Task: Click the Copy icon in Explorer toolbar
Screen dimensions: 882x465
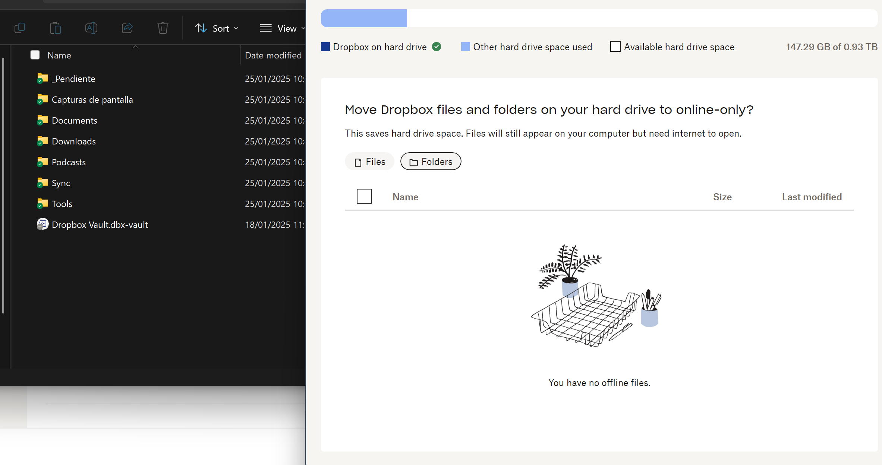Action: pyautogui.click(x=20, y=28)
